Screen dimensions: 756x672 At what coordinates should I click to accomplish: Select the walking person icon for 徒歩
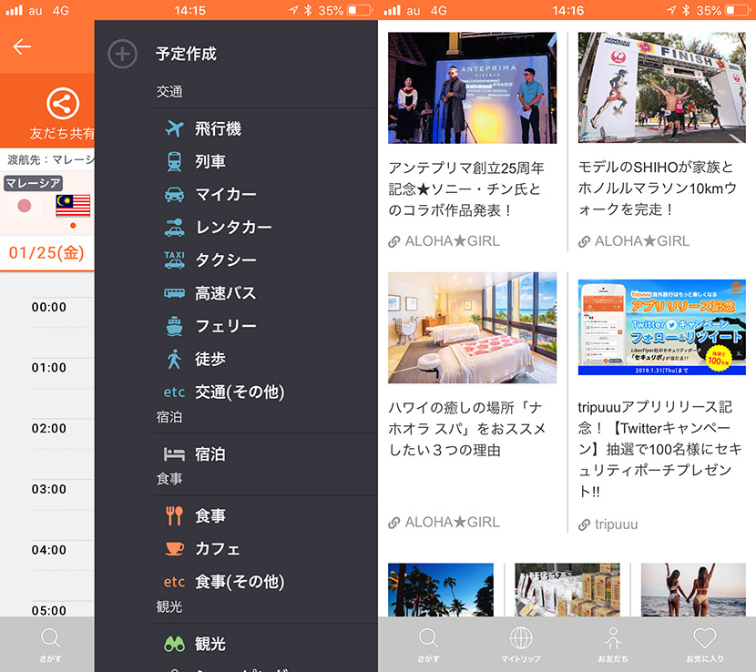(x=174, y=359)
